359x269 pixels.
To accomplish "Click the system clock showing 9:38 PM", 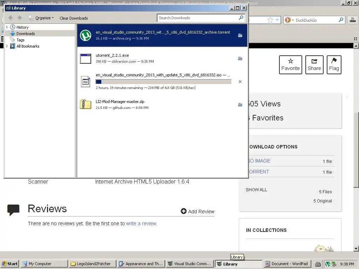I will pyautogui.click(x=347, y=264).
